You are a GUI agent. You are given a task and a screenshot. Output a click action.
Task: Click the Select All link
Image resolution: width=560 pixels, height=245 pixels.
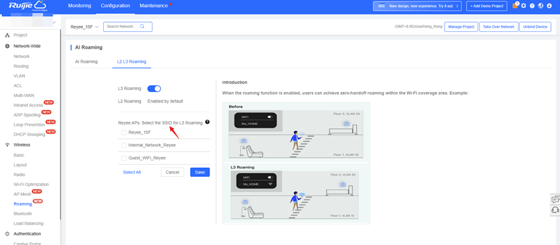[x=132, y=172]
